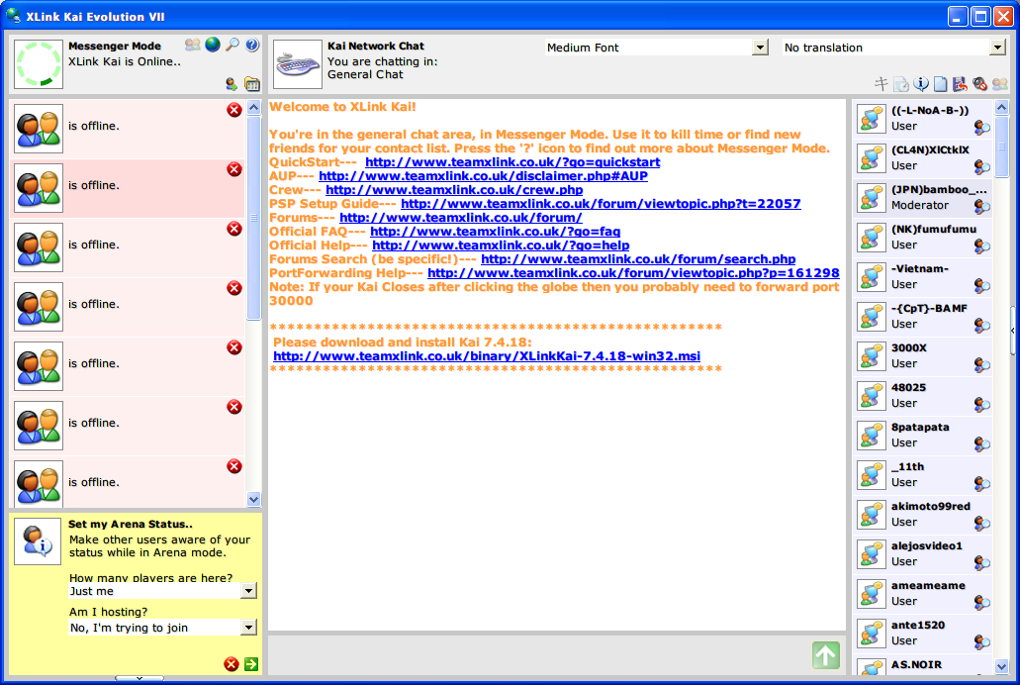Image resolution: width=1020 pixels, height=685 pixels.
Task: Open the XLinkKai-7.4.18-win32.msi download link
Action: [x=487, y=356]
